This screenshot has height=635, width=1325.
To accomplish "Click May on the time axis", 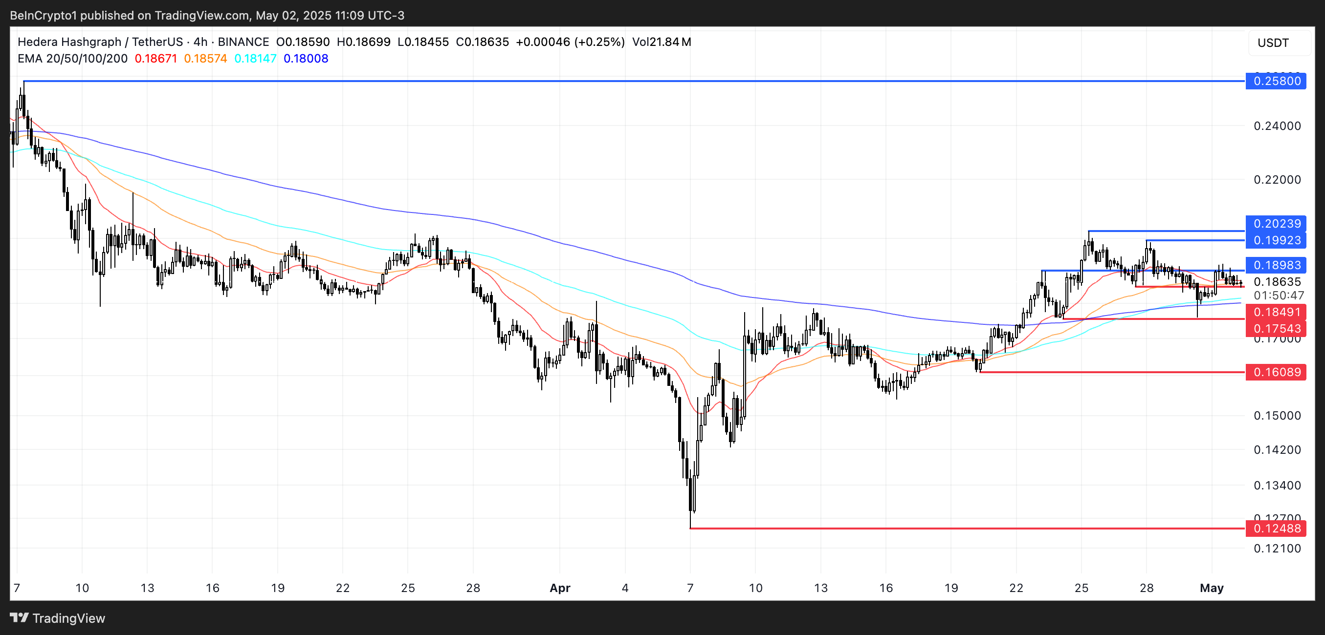I will (x=1212, y=588).
